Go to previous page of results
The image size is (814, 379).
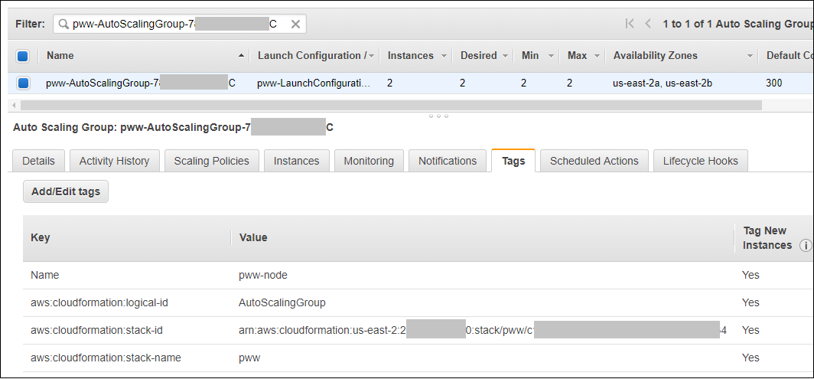[x=648, y=24]
